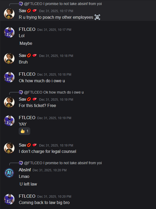156x209 pixels.
Task: Click Sav's avatar on the poach message
Action: (x=9, y=14)
